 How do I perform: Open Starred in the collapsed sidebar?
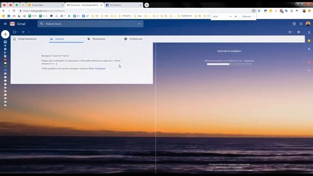point(5,45)
